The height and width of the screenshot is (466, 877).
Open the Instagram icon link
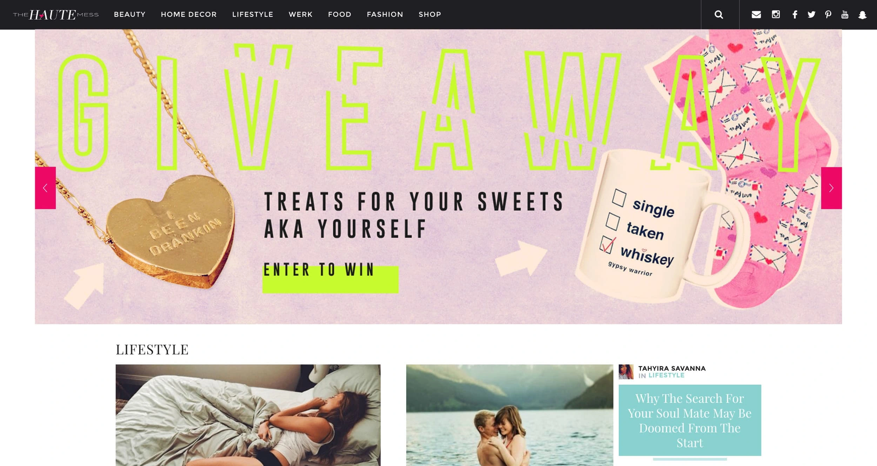click(776, 14)
